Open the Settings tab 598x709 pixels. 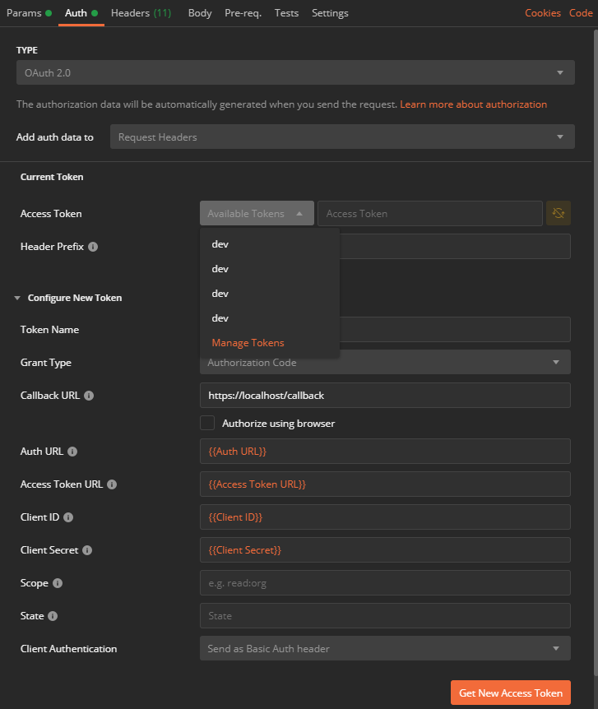[x=330, y=13]
